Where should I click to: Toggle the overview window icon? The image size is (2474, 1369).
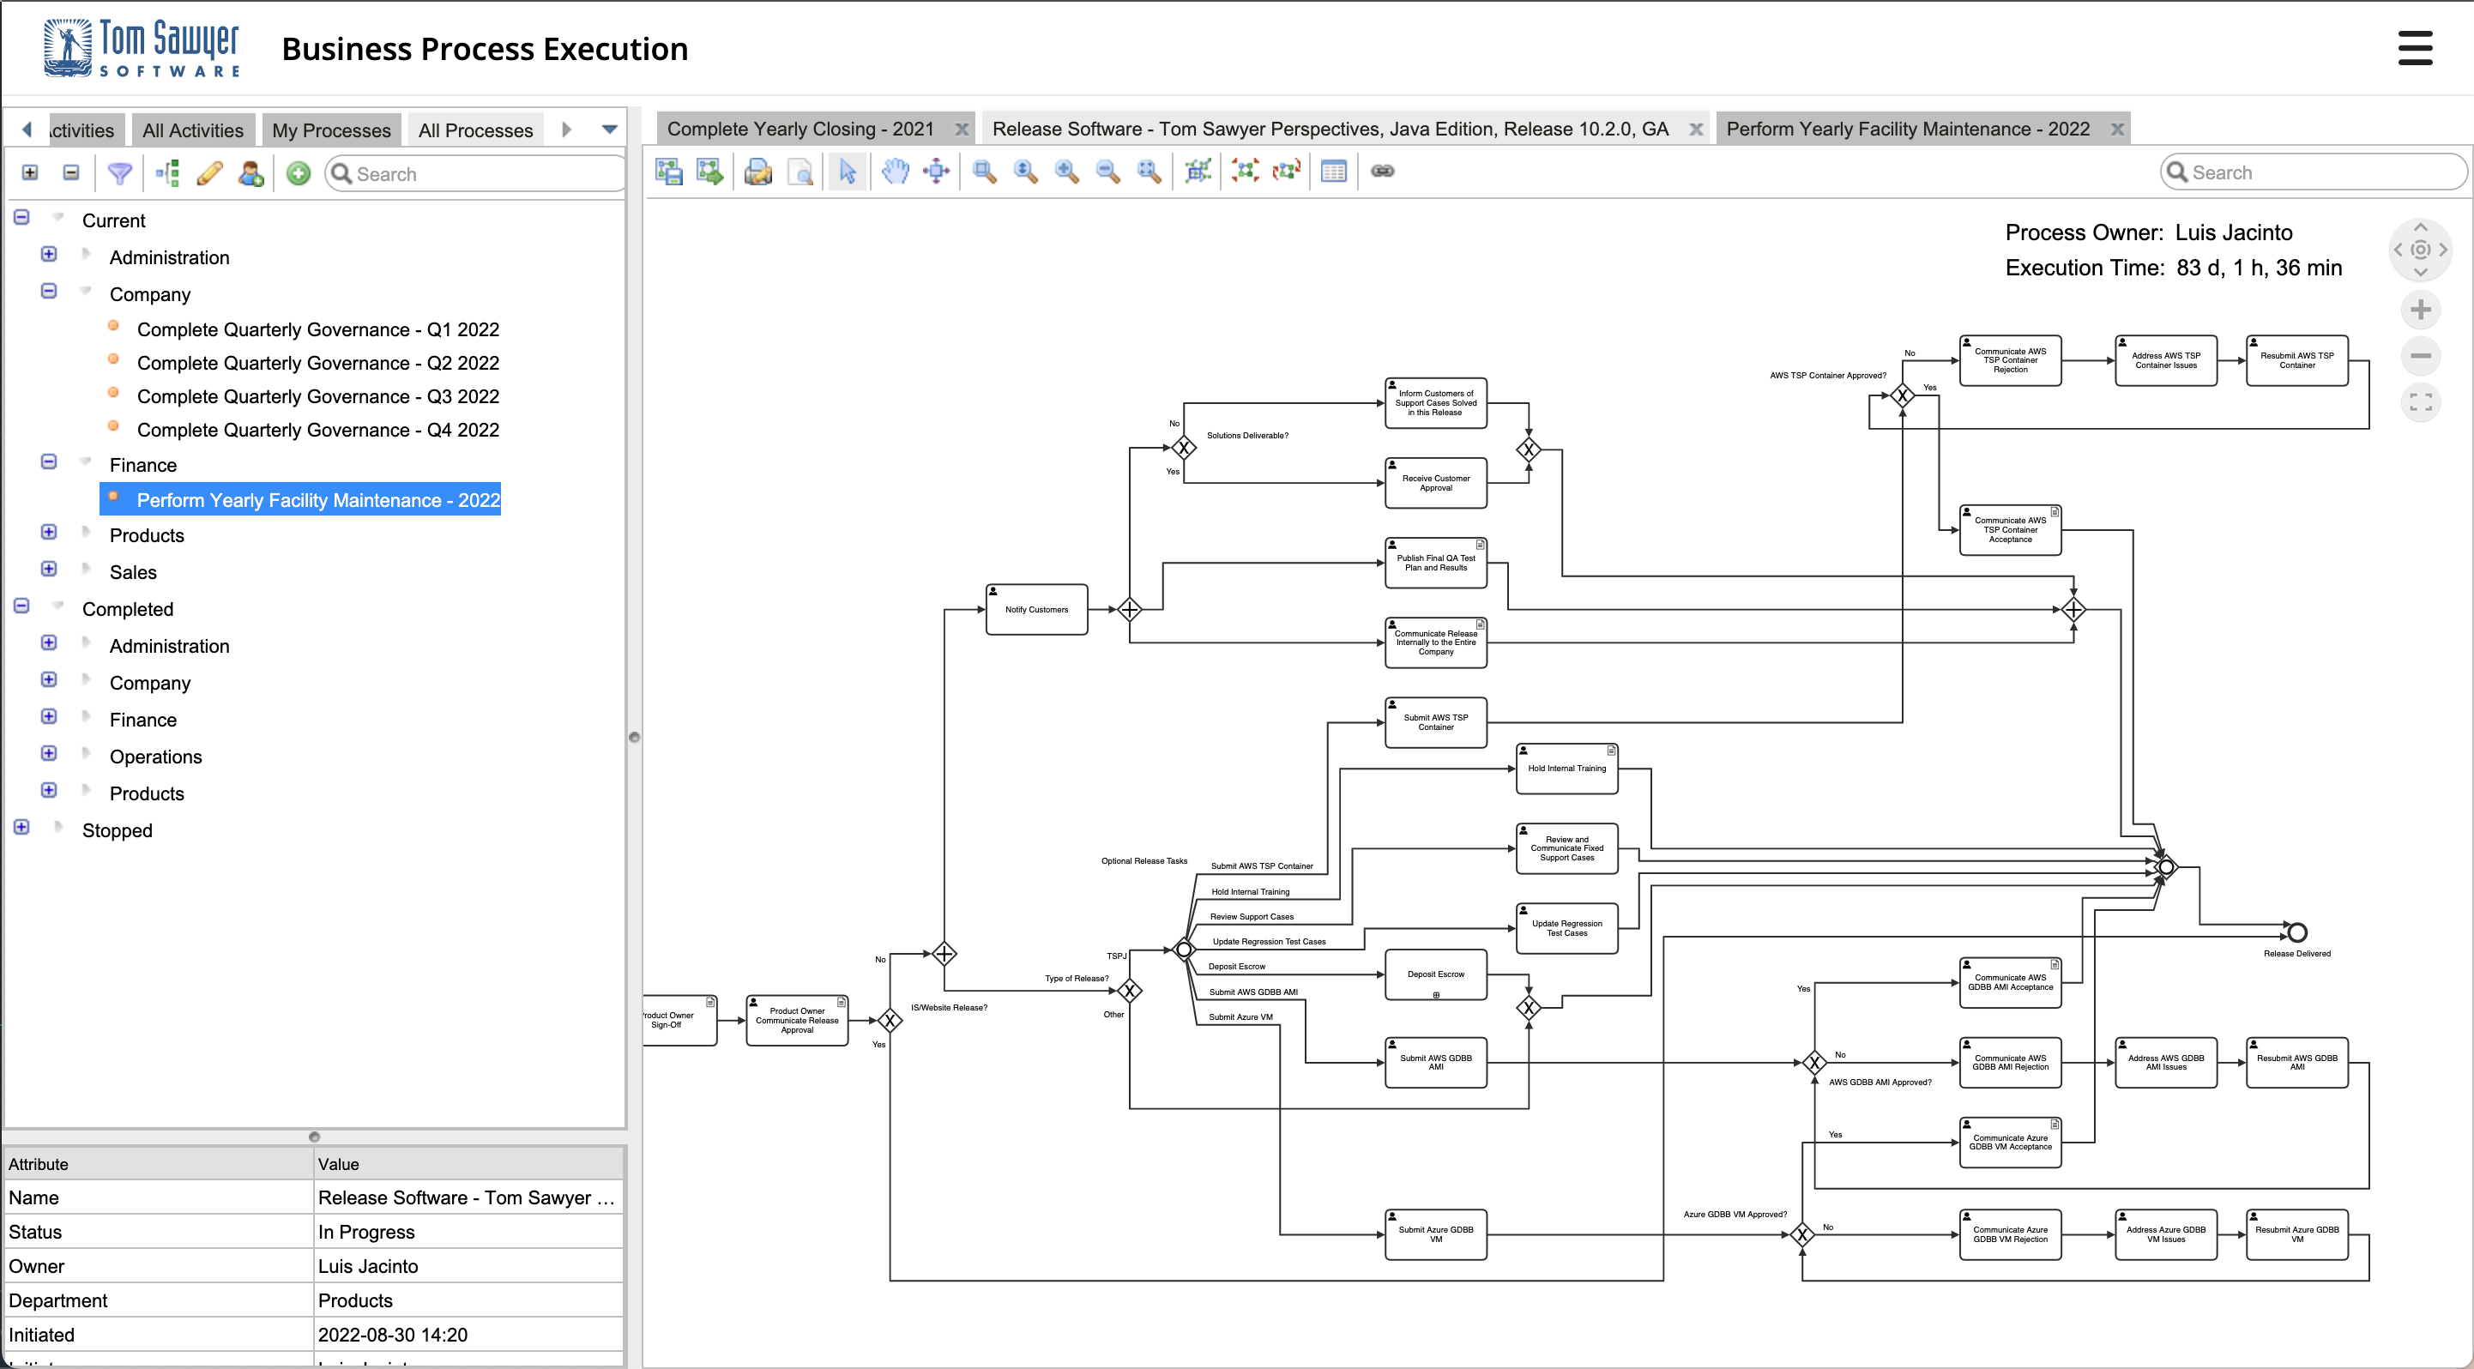(x=1198, y=171)
